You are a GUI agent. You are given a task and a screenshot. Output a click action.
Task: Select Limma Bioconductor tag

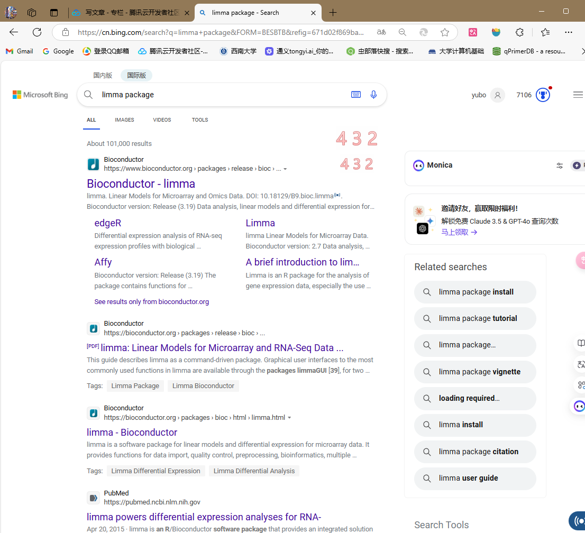[x=203, y=386]
